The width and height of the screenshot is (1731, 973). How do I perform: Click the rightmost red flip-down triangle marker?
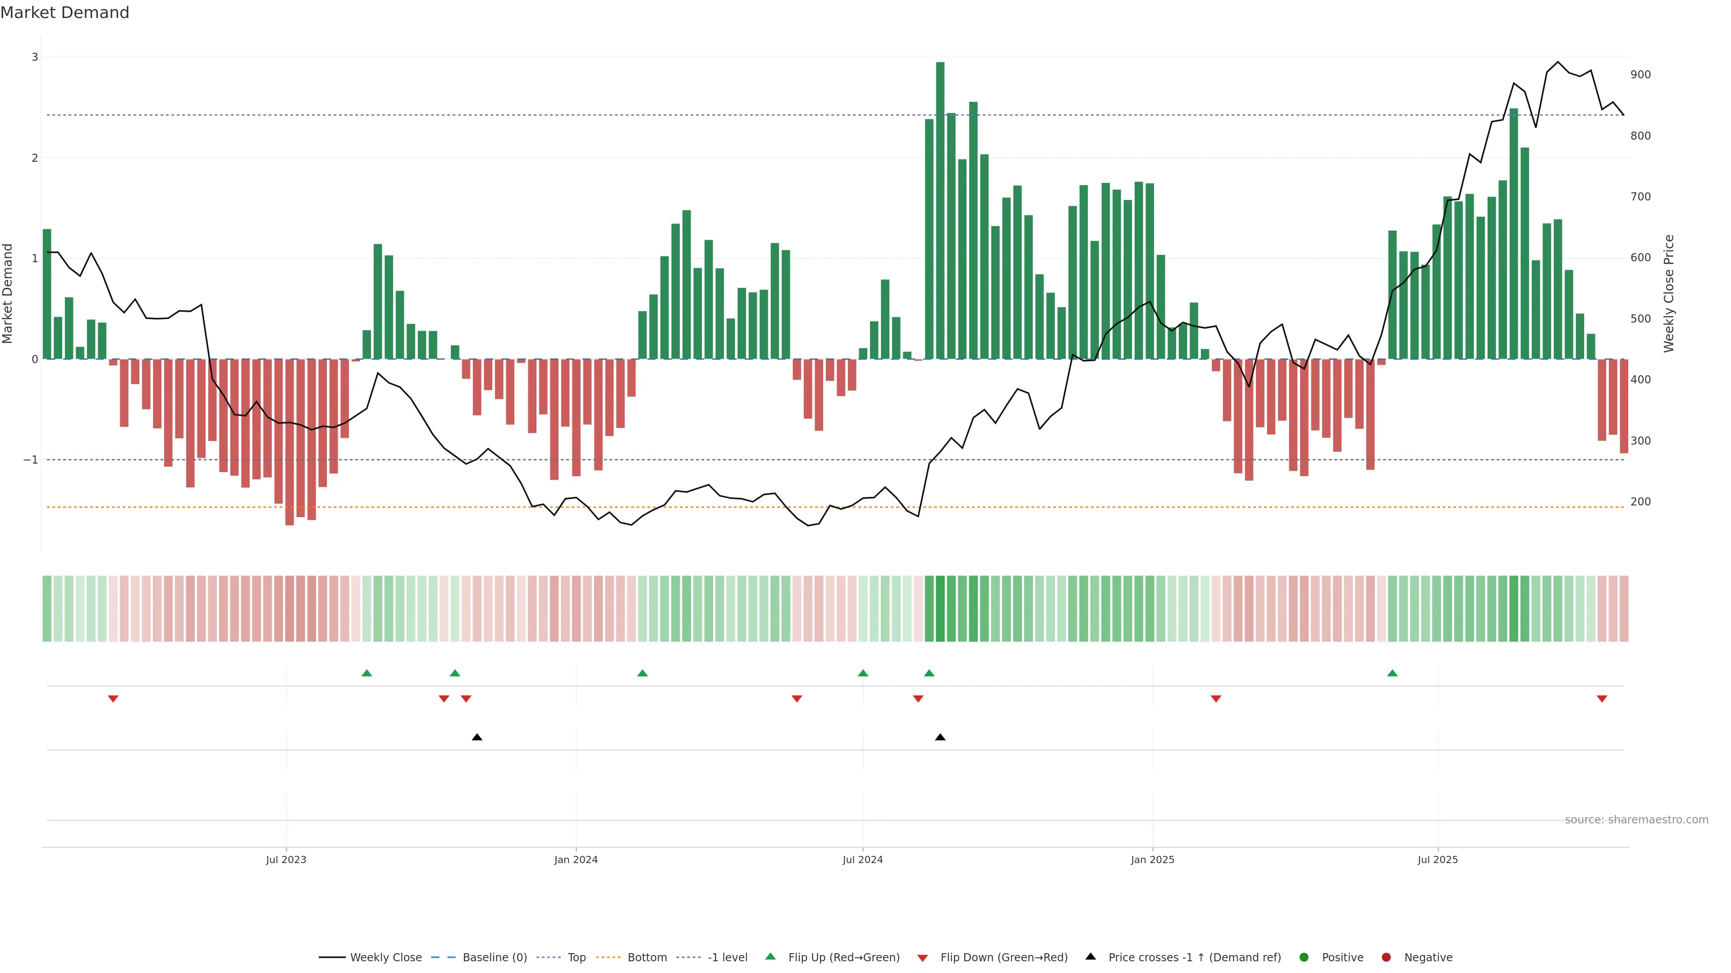pos(1602,699)
